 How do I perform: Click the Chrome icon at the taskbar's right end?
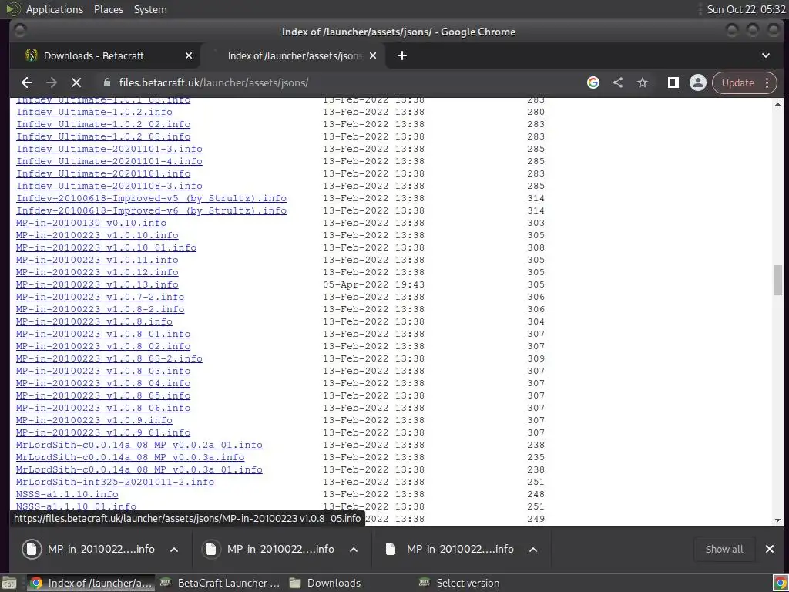(780, 583)
